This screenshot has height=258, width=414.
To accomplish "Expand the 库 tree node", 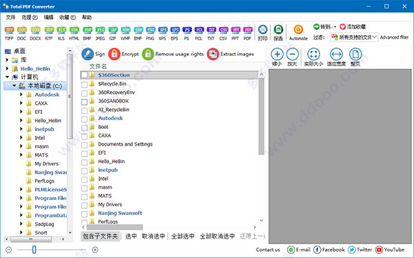I will pyautogui.click(x=7, y=60).
